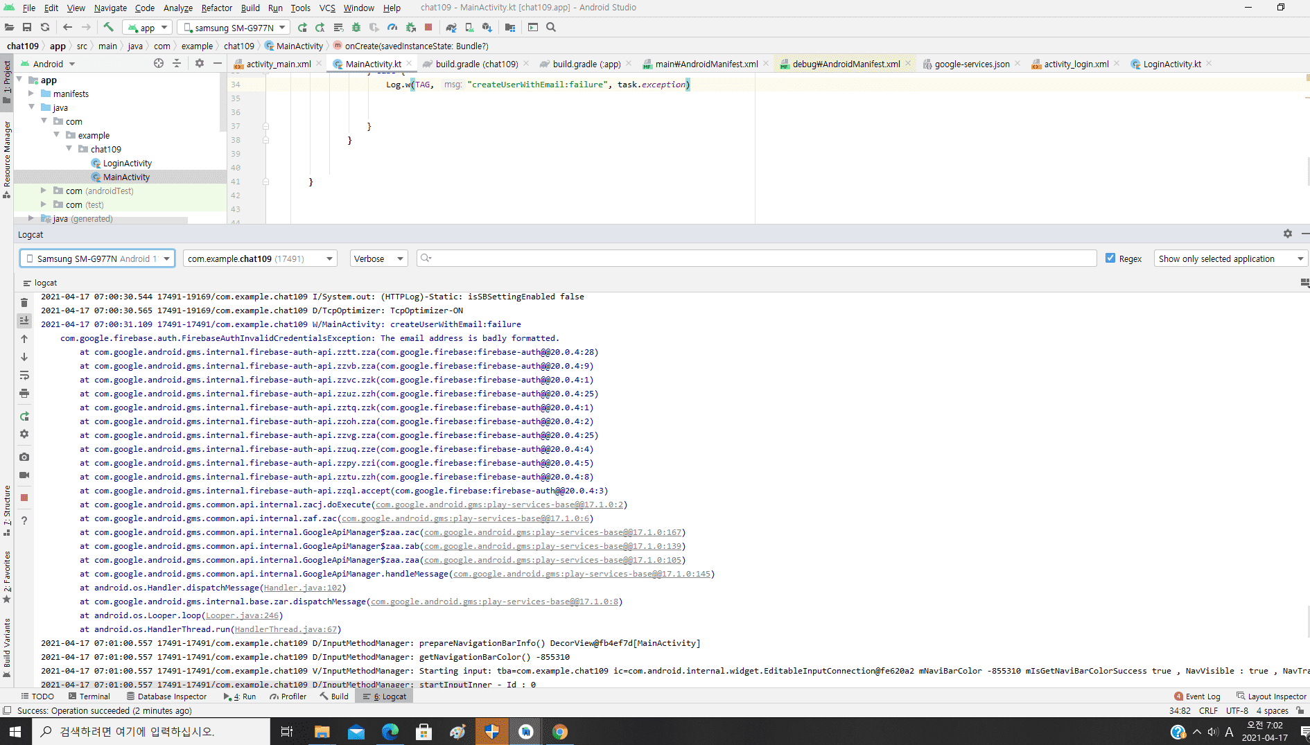Click the Windows Start button
The width and height of the screenshot is (1310, 745).
point(15,732)
